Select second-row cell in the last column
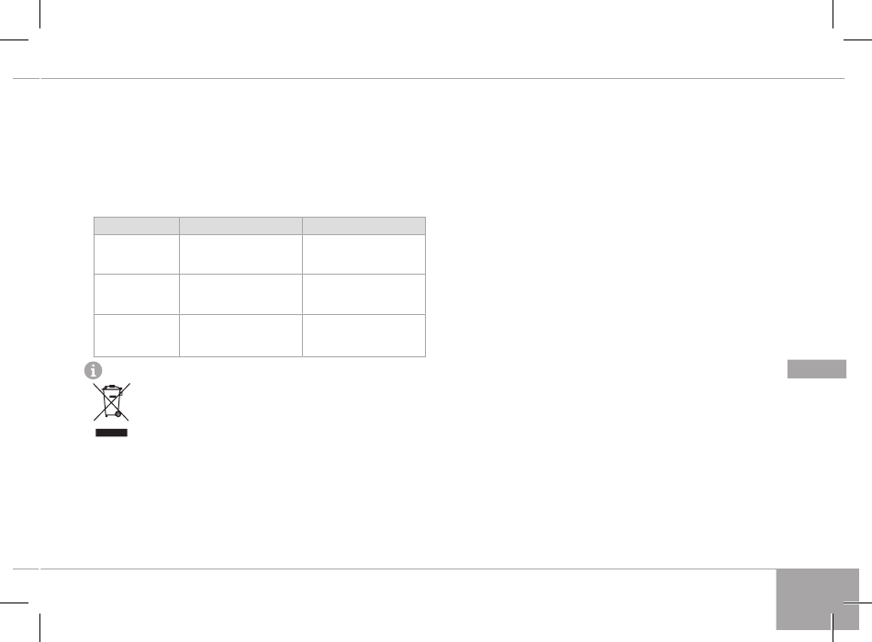This screenshot has width=872, height=642. point(363,294)
